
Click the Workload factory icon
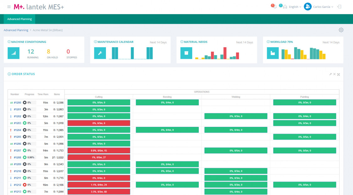pos(272,53)
